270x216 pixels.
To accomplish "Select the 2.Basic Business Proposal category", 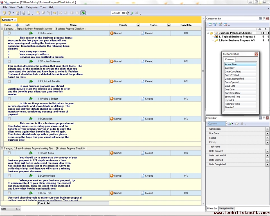I will click(237, 40).
